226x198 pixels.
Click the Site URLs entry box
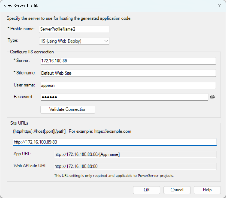click(114, 142)
